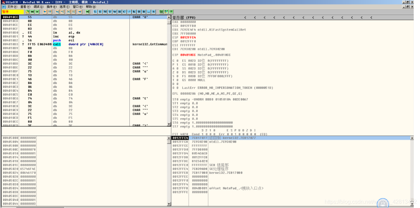420x208 pixels.
Task: Open the 窗口(W) Window menu
Action: coord(78,6)
